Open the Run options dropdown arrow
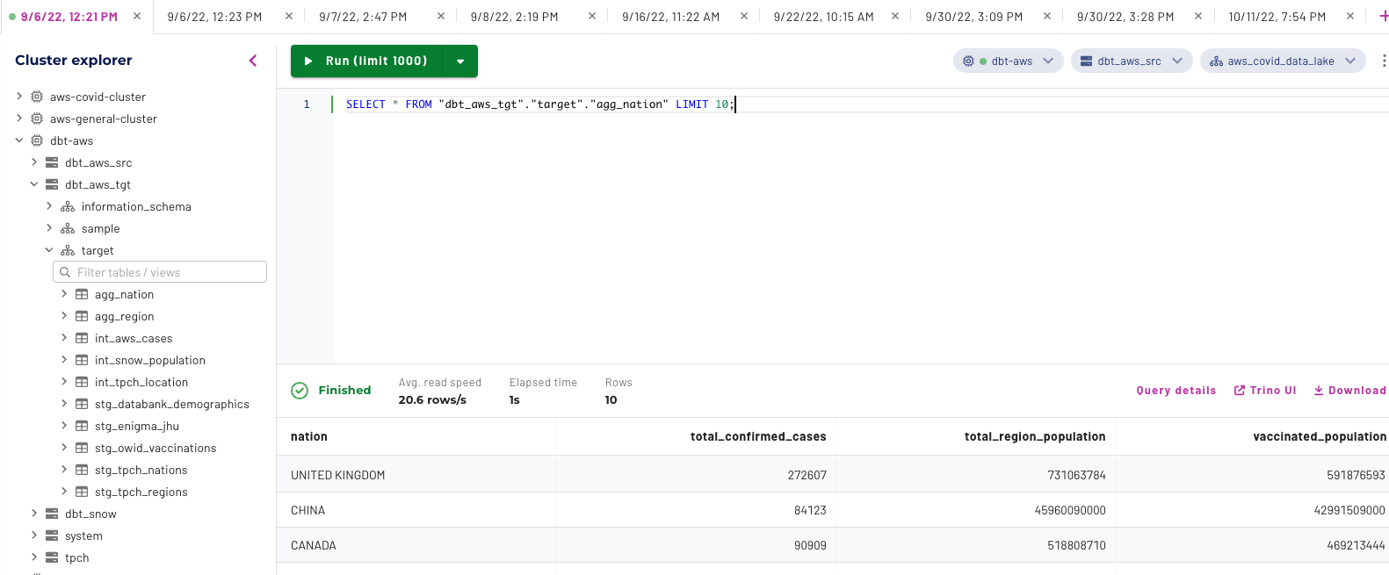 [x=460, y=61]
